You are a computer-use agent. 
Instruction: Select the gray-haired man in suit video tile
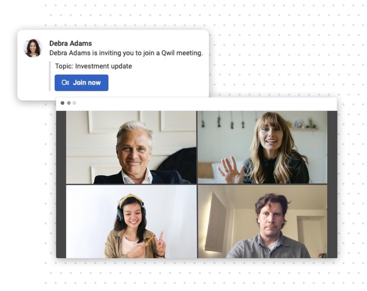click(x=131, y=147)
